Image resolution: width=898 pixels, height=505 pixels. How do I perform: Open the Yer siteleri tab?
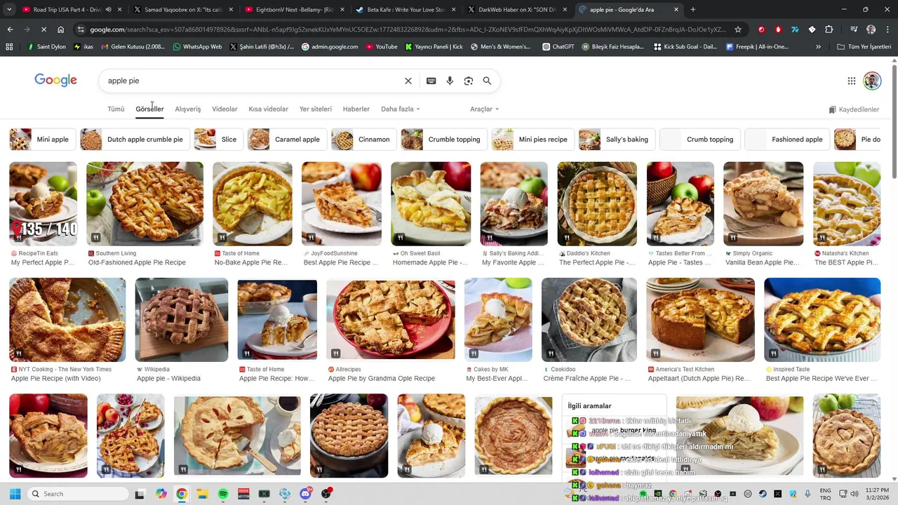pos(316,109)
